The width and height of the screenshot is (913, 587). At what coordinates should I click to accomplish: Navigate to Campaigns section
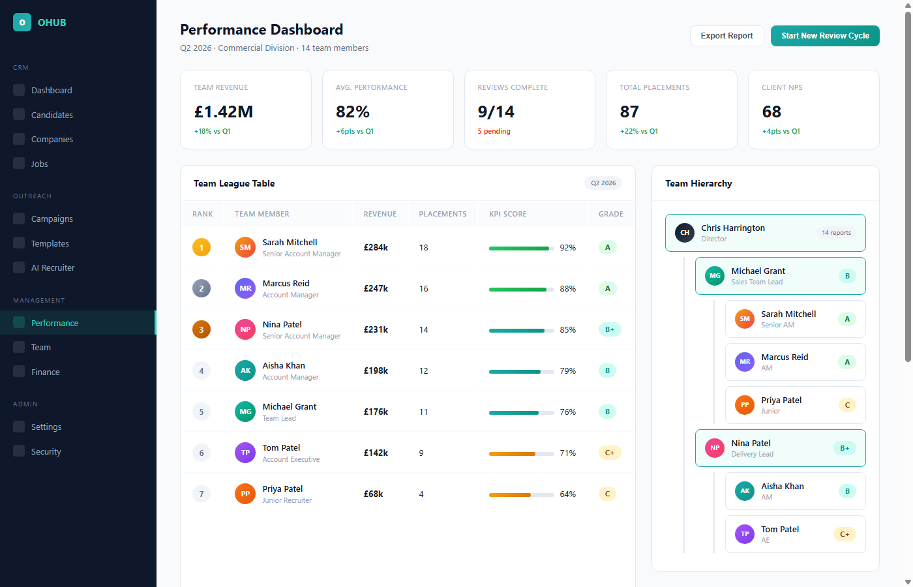(78, 218)
